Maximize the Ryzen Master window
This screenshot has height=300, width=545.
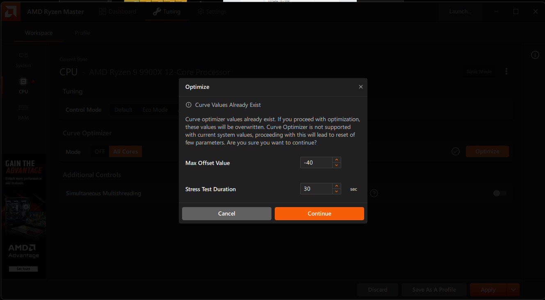click(x=516, y=11)
